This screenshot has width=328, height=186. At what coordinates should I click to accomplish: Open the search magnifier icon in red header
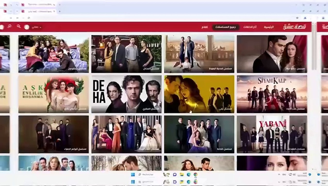(19, 26)
